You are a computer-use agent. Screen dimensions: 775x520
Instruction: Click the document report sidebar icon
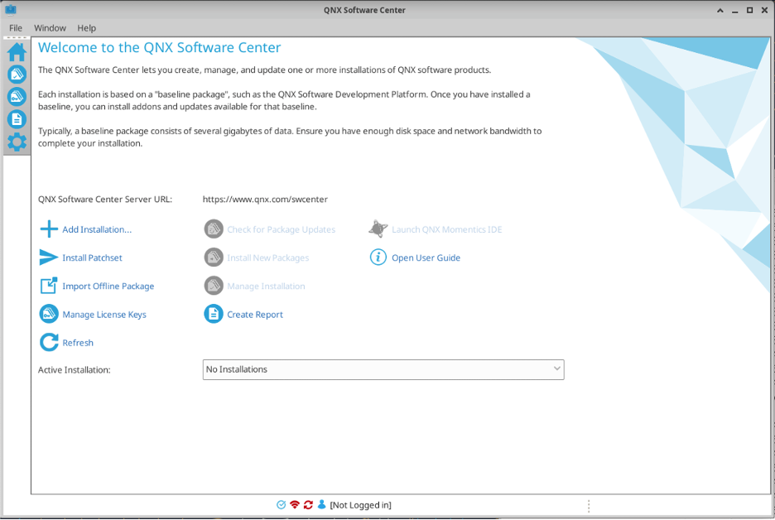coord(17,119)
